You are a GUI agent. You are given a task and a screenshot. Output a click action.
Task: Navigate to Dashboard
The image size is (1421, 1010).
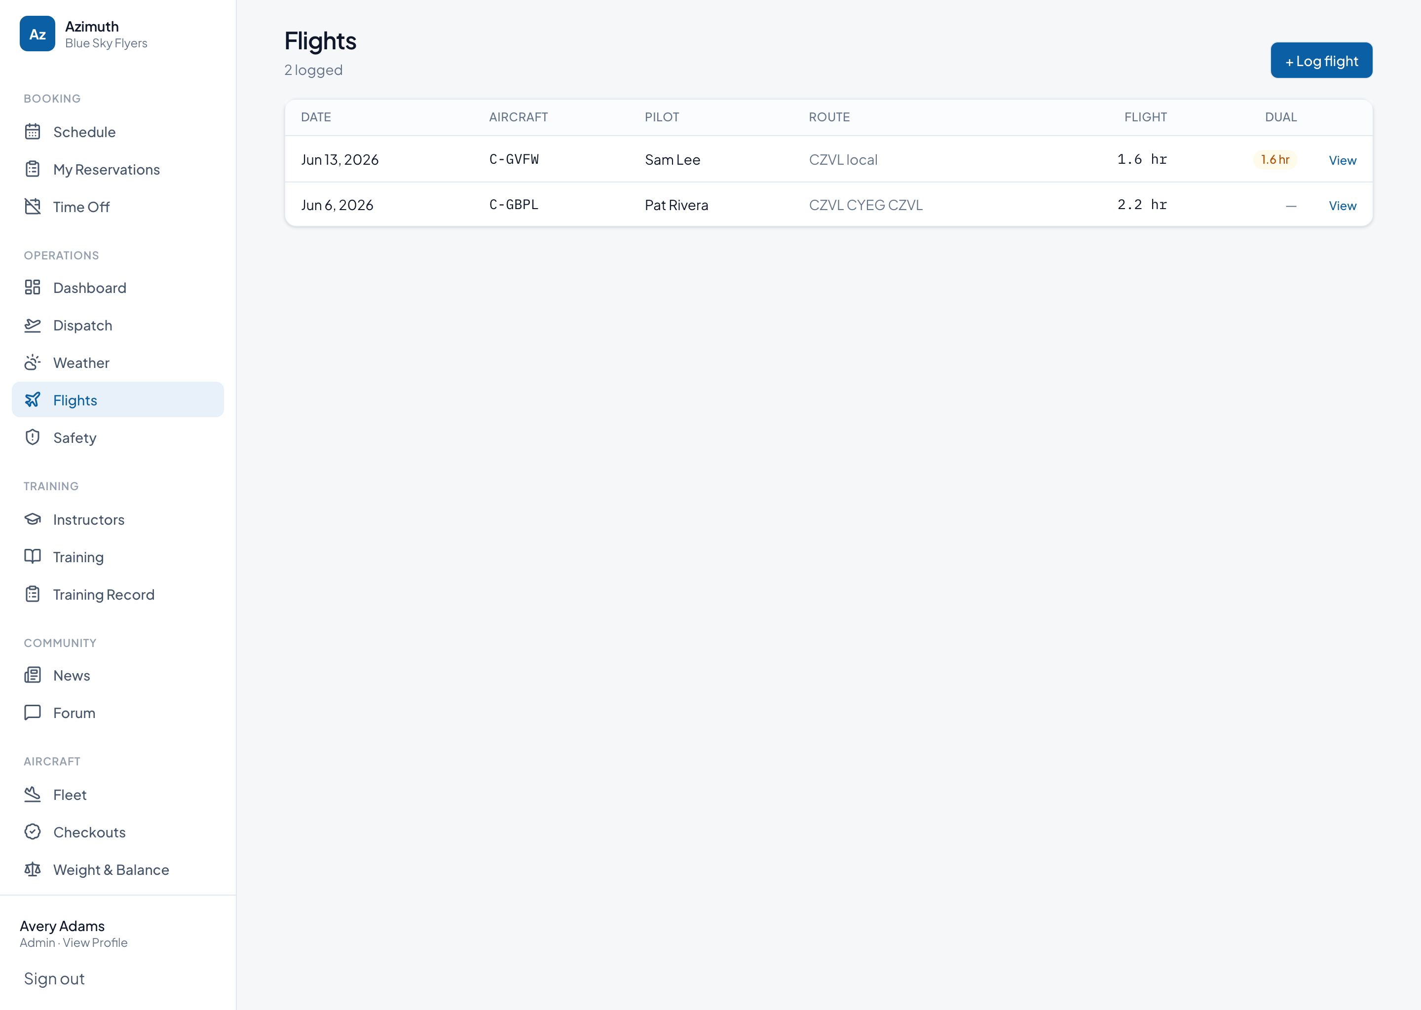[117, 288]
